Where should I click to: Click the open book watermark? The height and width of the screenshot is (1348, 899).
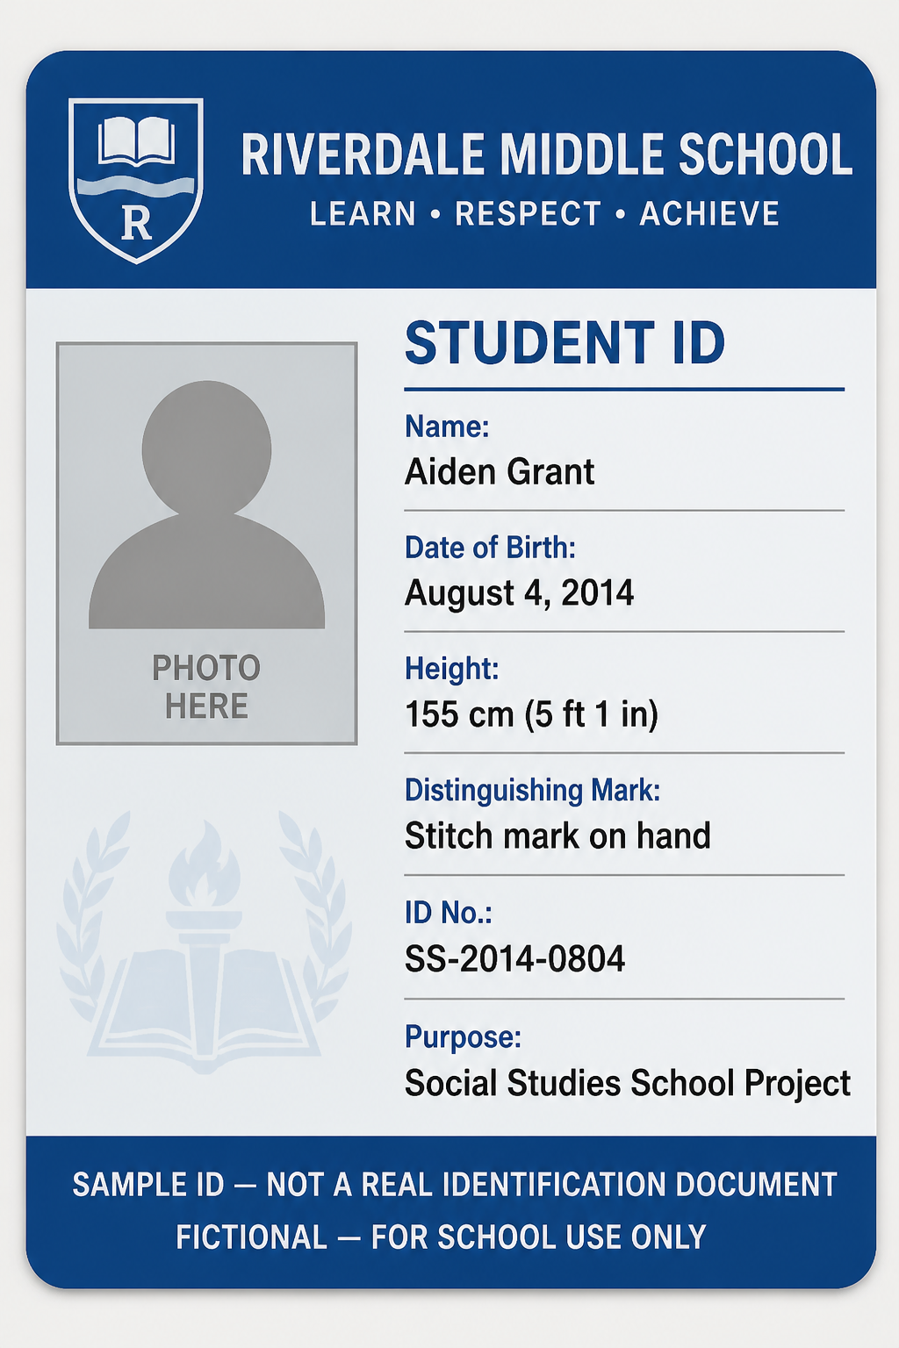[x=204, y=1009]
